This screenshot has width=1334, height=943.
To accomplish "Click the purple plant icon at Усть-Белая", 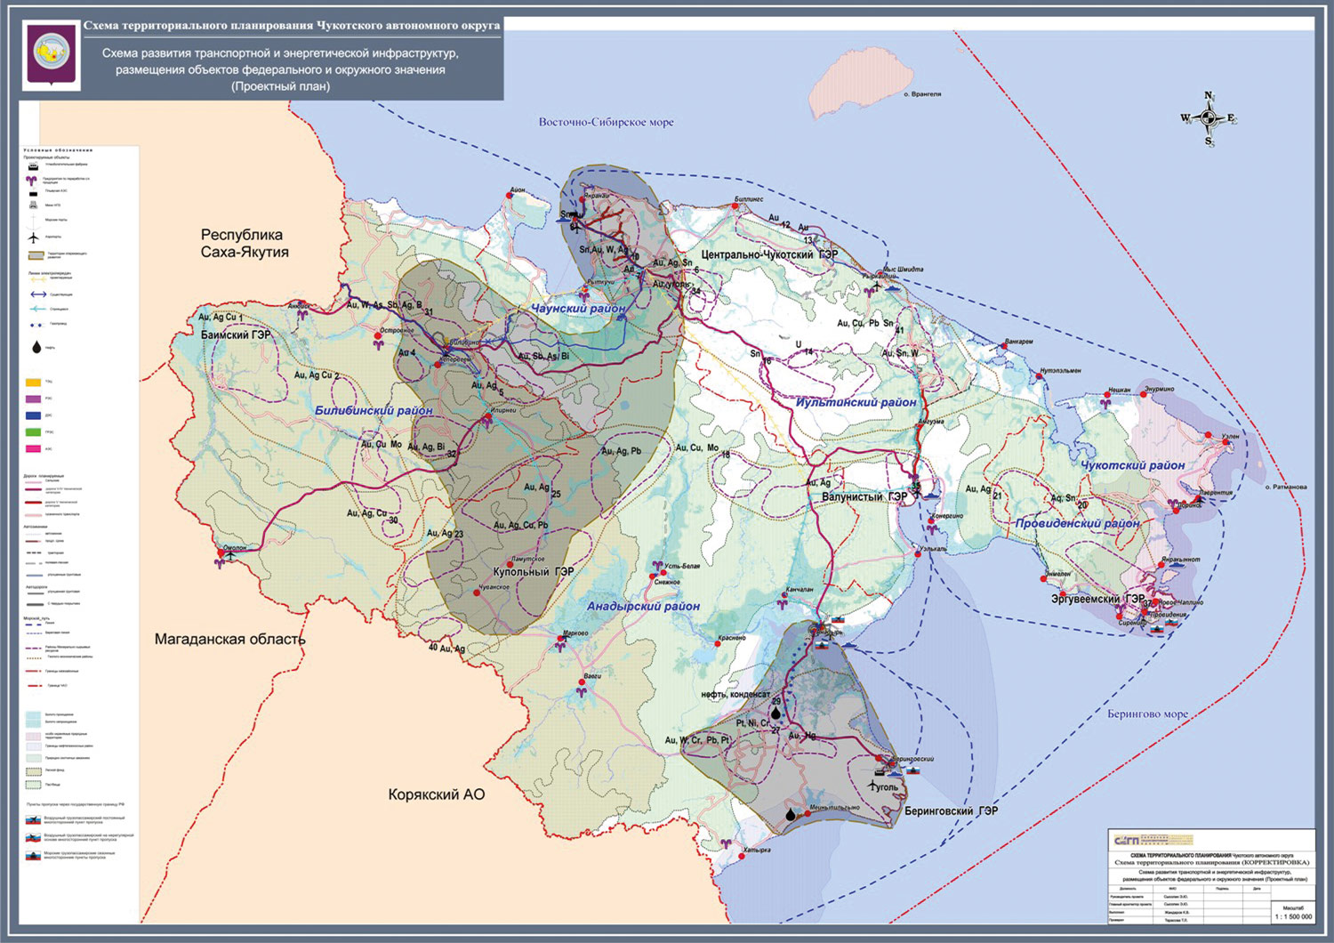I will coord(657,566).
